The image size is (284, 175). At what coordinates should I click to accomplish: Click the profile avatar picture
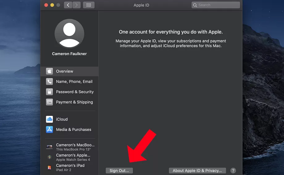pyautogui.click(x=69, y=34)
